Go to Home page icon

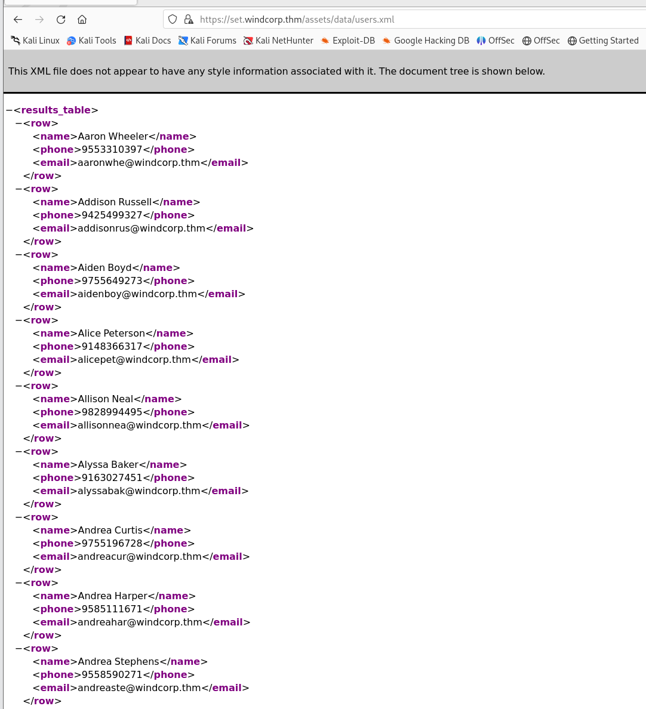point(82,20)
